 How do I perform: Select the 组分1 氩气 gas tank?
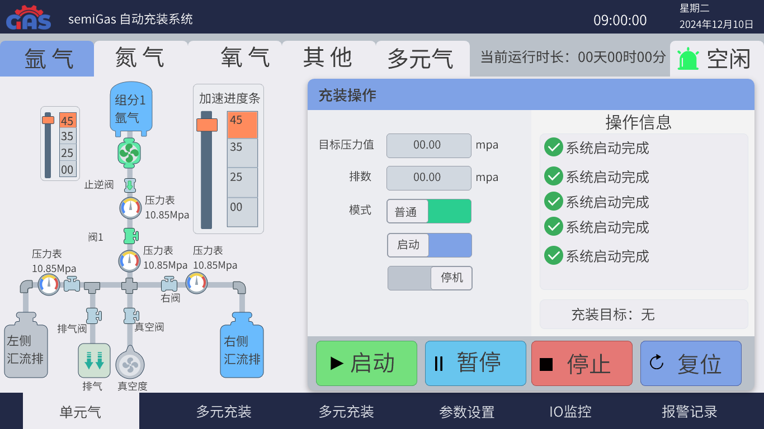coord(131,108)
